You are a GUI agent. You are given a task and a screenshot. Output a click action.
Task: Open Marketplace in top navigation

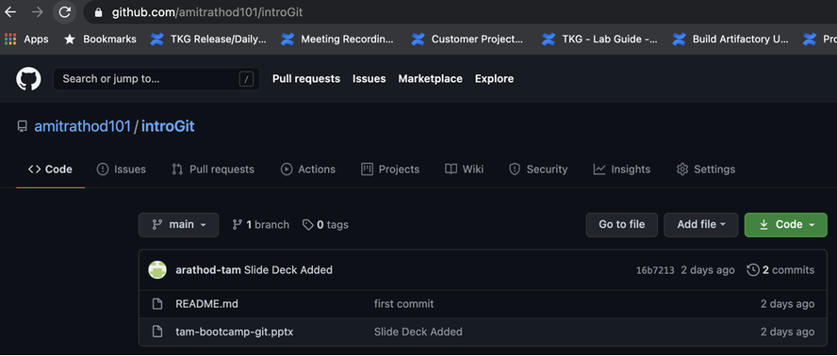point(430,79)
